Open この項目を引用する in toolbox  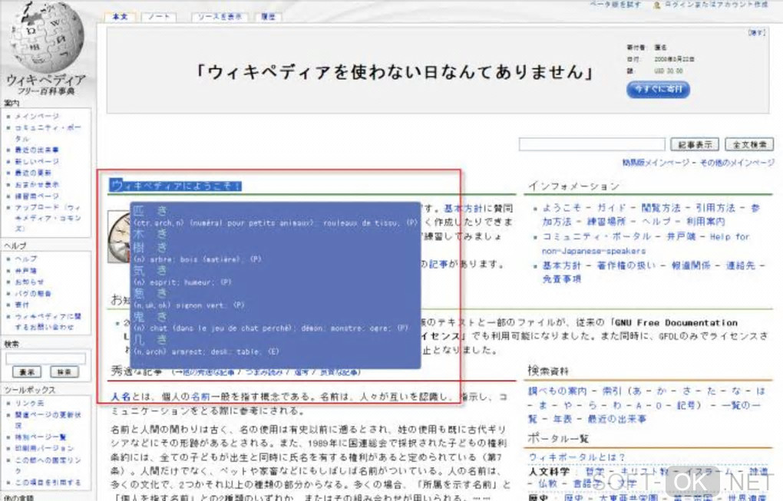[x=48, y=483]
